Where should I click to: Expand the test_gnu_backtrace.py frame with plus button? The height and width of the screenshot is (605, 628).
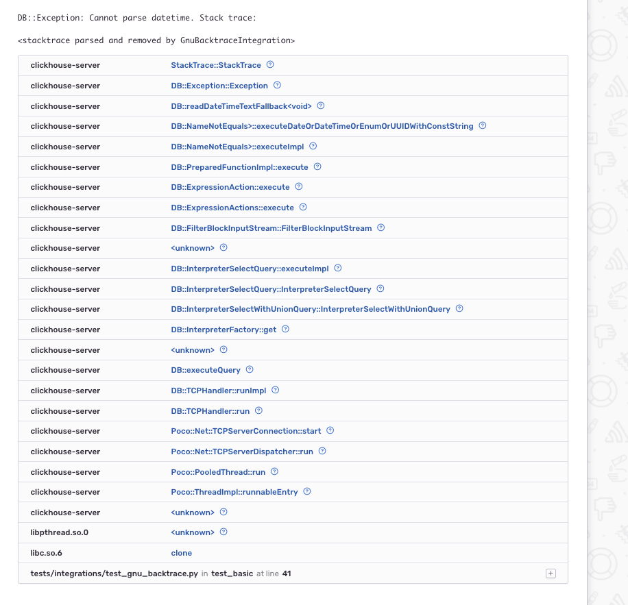pos(551,573)
